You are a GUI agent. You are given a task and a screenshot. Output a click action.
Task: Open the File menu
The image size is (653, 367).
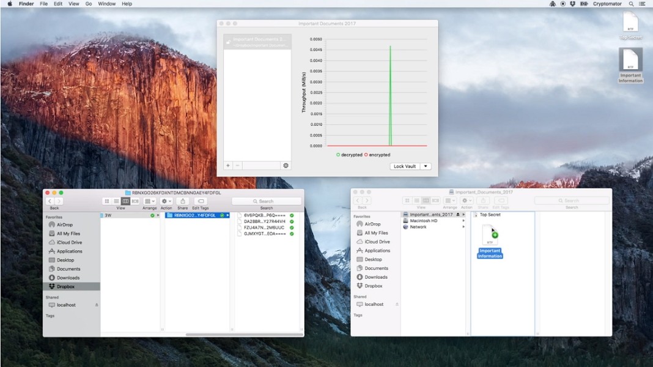point(44,4)
